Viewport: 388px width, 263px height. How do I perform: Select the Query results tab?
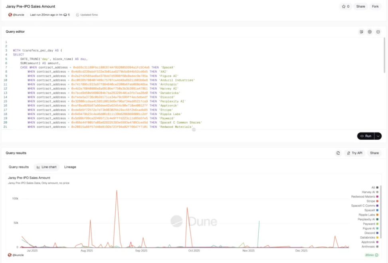click(19, 167)
